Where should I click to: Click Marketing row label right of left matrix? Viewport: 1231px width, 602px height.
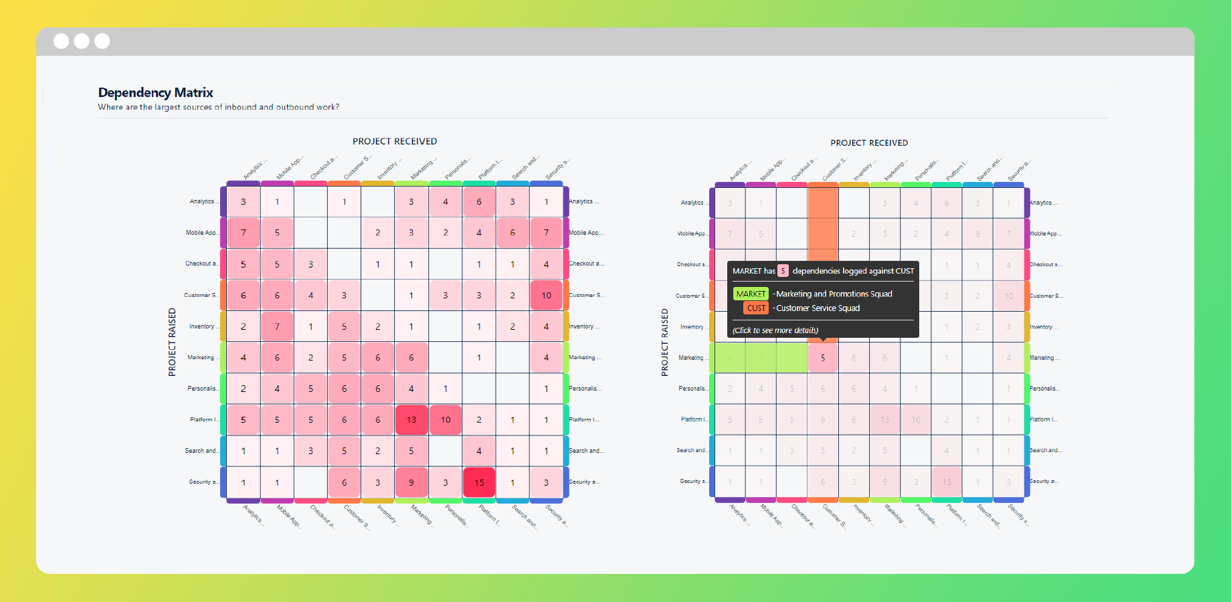585,358
